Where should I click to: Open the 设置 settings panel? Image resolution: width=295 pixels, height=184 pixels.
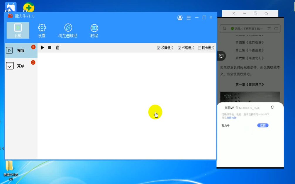click(42, 30)
